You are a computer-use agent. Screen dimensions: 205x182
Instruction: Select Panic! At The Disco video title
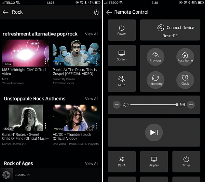[74, 72]
